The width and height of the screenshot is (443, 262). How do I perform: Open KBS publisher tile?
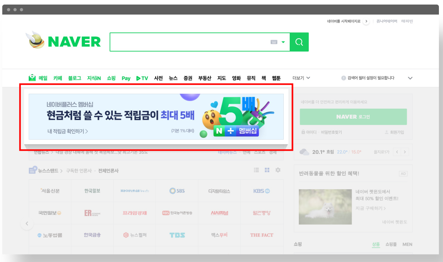(262, 191)
